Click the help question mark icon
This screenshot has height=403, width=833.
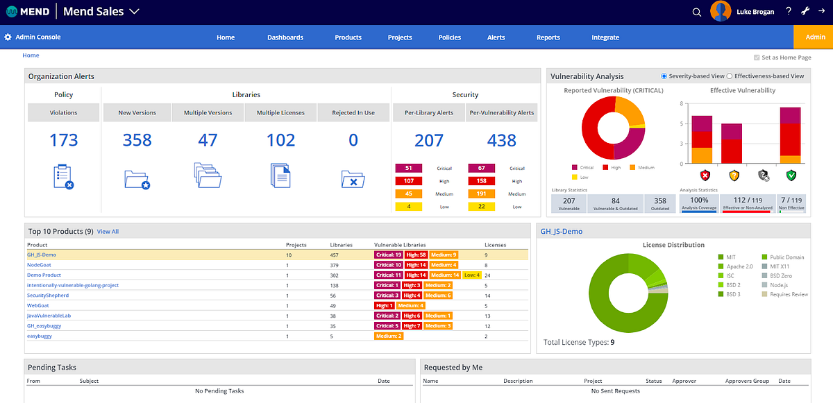(x=788, y=11)
